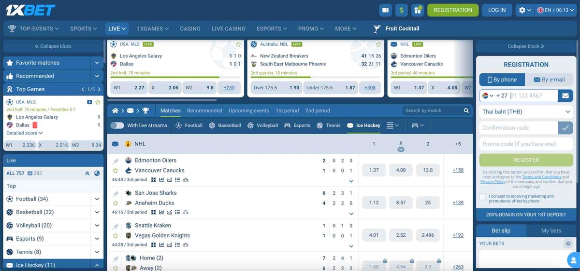Viewport: 580px width, 271px height.
Task: Expand the Favorite matches section
Action: click(97, 63)
